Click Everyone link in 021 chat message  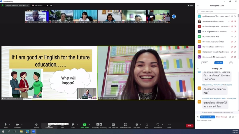click(x=233, y=99)
